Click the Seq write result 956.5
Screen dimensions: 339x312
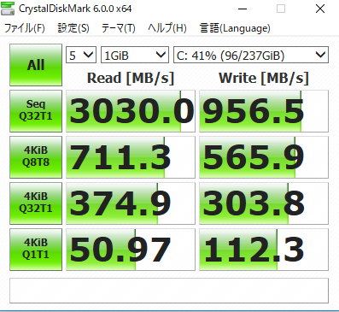[x=264, y=111]
